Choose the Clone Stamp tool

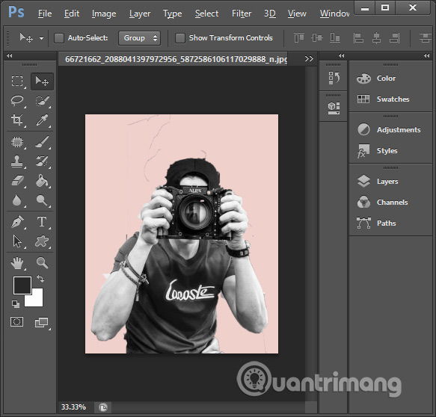click(17, 161)
